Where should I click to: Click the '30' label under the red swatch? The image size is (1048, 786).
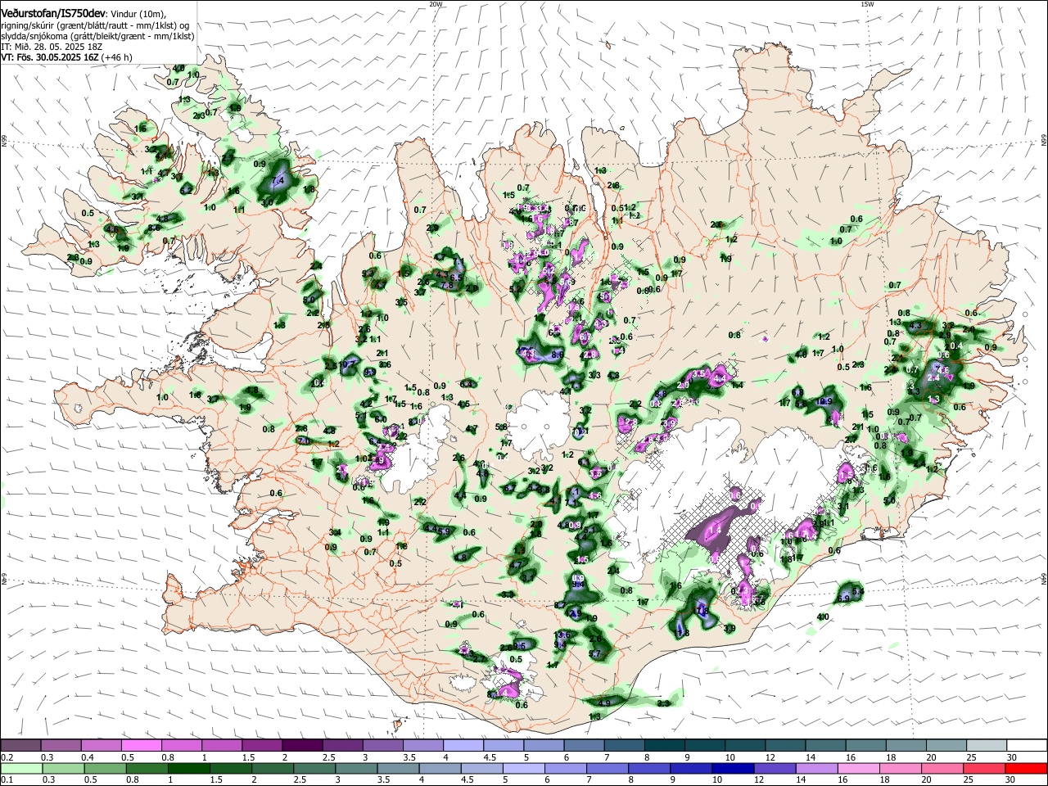1012,779
